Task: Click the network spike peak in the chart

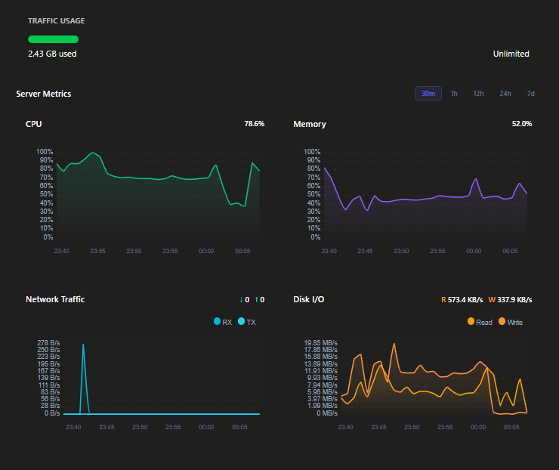Action: 83,345
